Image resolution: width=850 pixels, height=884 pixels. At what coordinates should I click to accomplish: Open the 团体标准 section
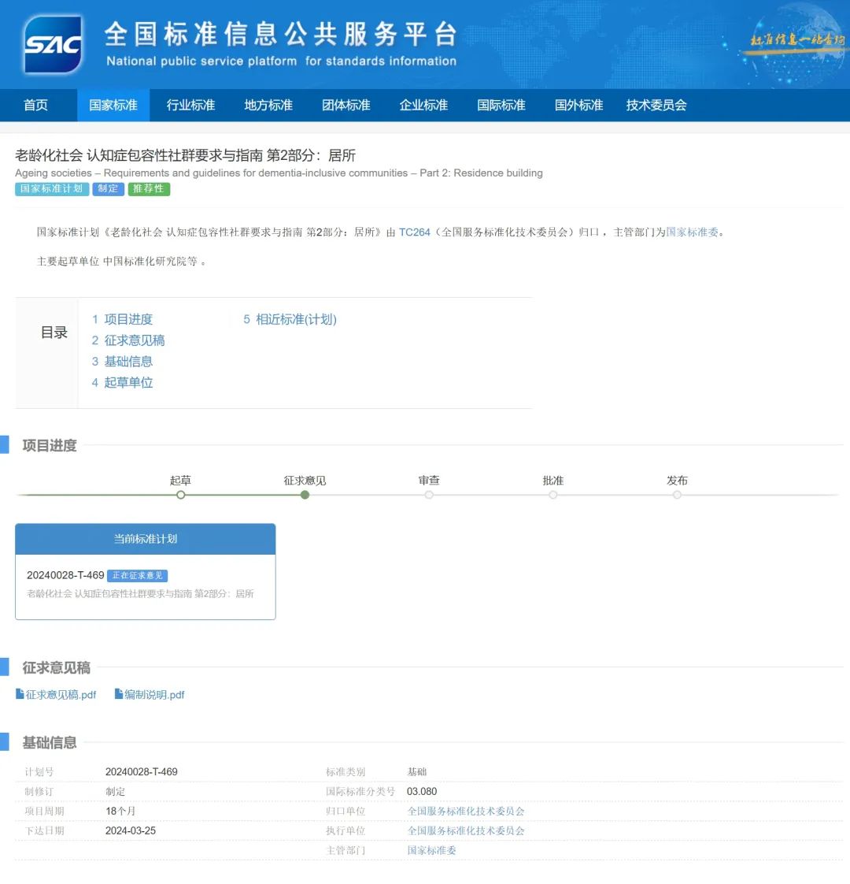[346, 105]
